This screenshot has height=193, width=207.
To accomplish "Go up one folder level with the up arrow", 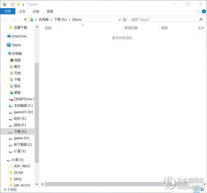I will click(x=25, y=20).
